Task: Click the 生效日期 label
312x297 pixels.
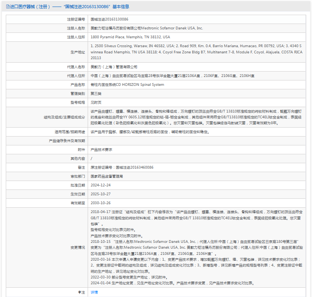Action: pyautogui.click(x=78, y=194)
